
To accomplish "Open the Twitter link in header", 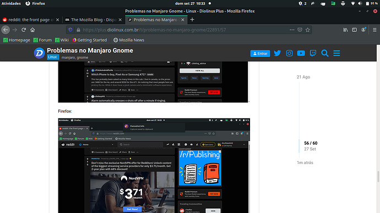I will pyautogui.click(x=277, y=53).
